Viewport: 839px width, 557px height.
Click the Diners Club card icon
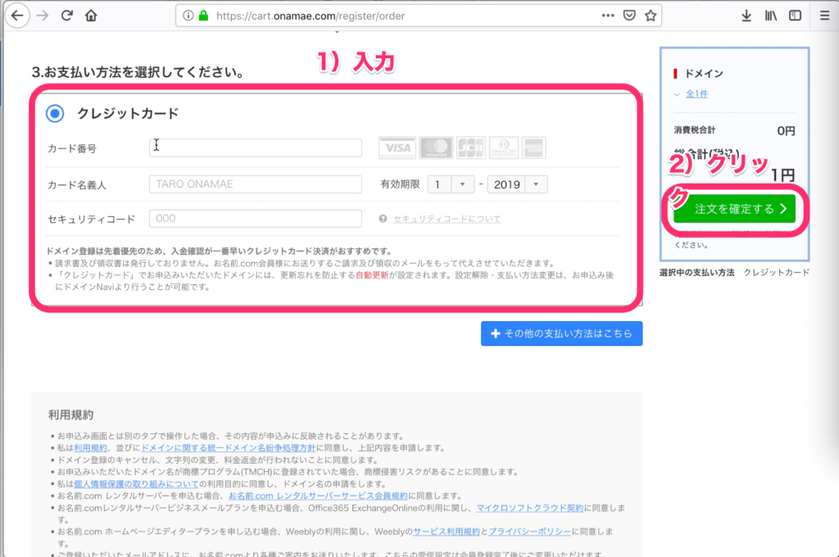click(502, 147)
